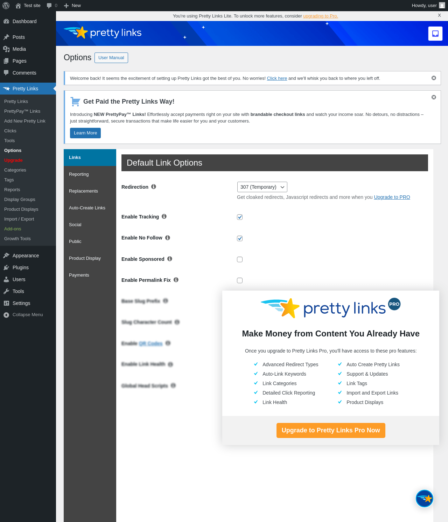448x522 pixels.
Task: Uncheck the Enable Tracking checkbox
Action: pos(240,217)
